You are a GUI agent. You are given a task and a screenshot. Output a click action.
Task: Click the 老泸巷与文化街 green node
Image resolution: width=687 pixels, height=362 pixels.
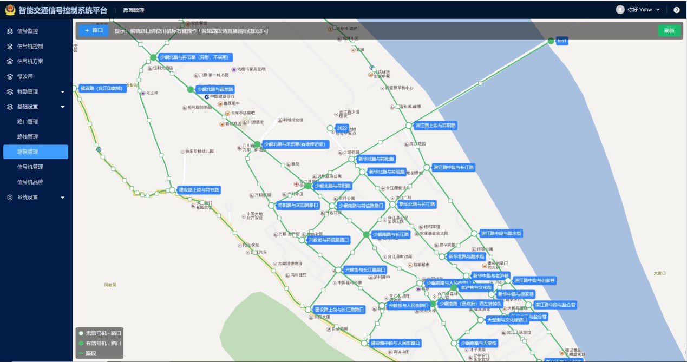(454, 287)
